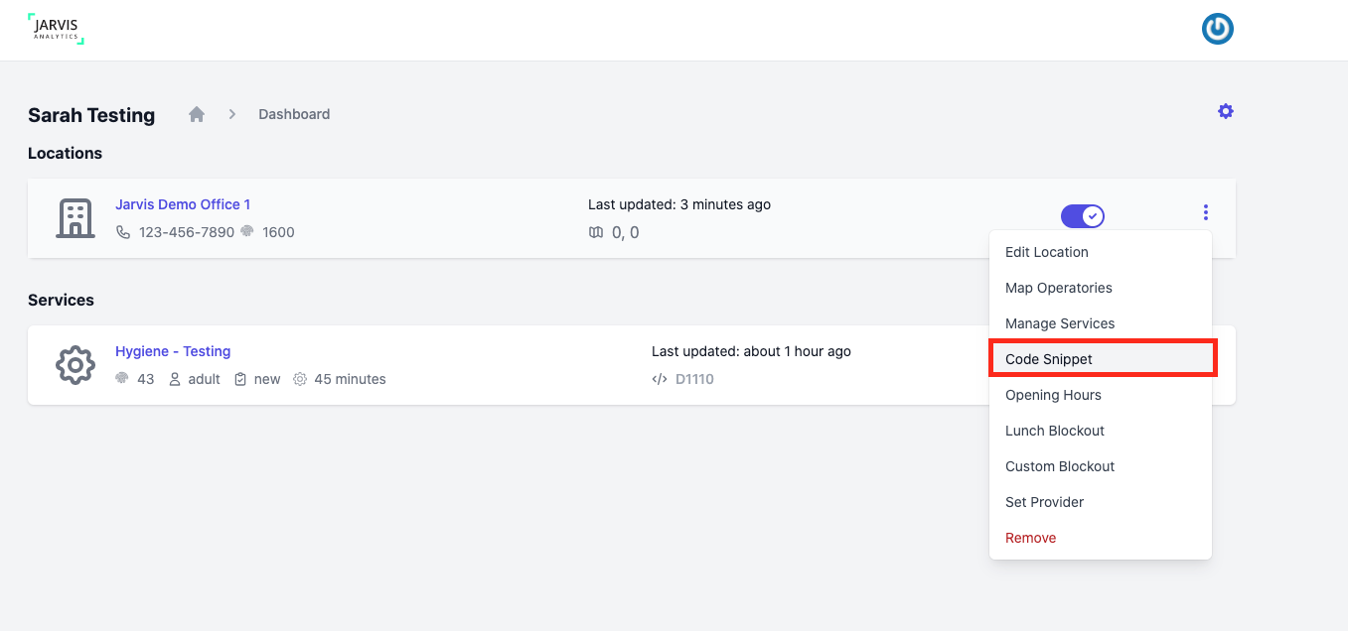Open the Jarvis Demo Office 1 link
This screenshot has height=631, width=1348.
pyautogui.click(x=183, y=204)
